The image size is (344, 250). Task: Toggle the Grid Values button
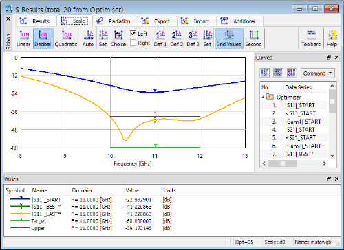point(229,38)
